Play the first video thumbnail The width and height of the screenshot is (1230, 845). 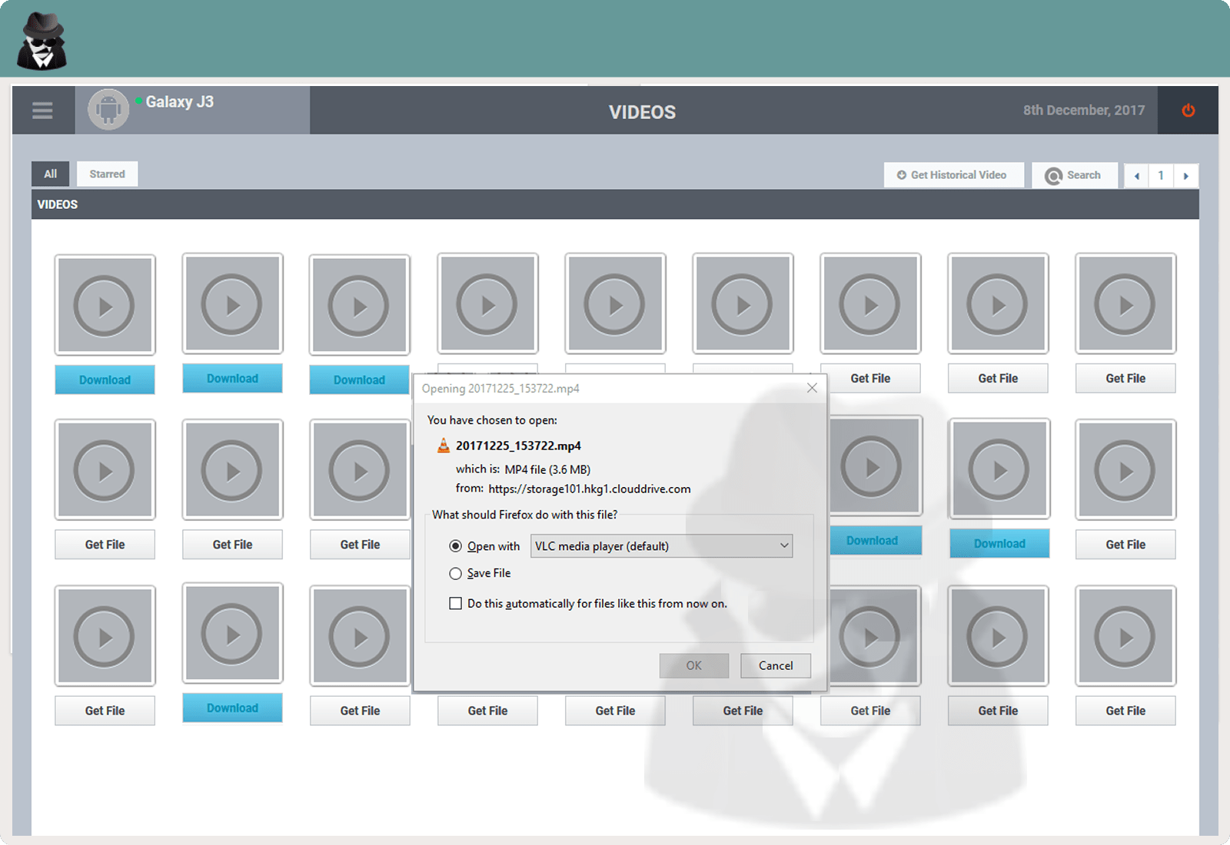105,306
